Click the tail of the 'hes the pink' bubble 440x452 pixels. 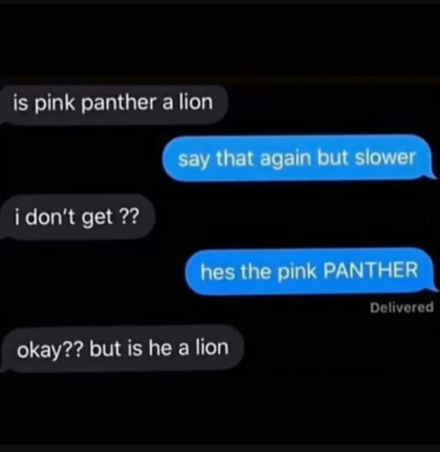434,288
